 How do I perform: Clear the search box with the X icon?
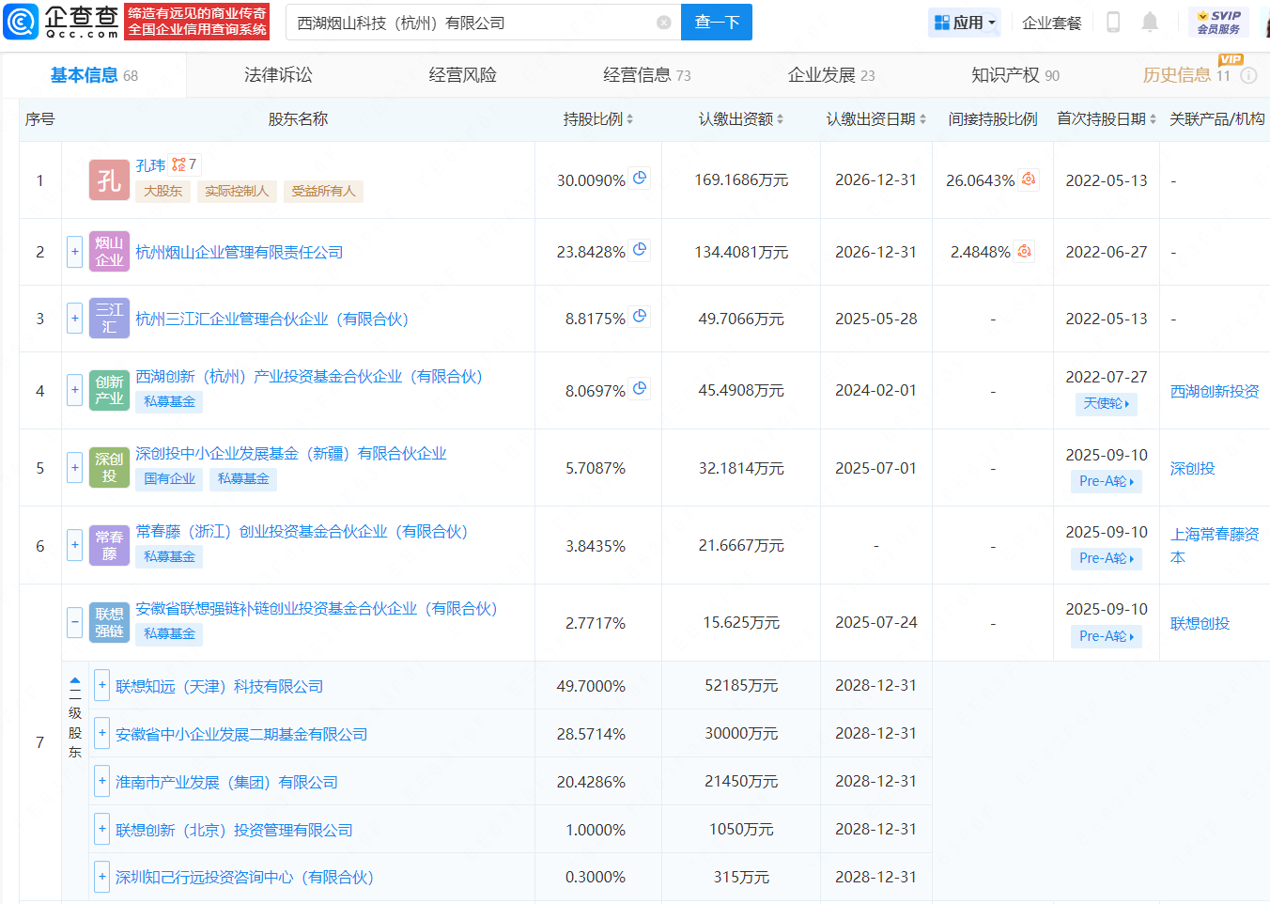(x=664, y=23)
